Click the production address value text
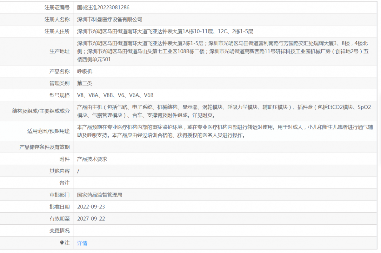The width and height of the screenshot is (381, 253). [x=223, y=51]
